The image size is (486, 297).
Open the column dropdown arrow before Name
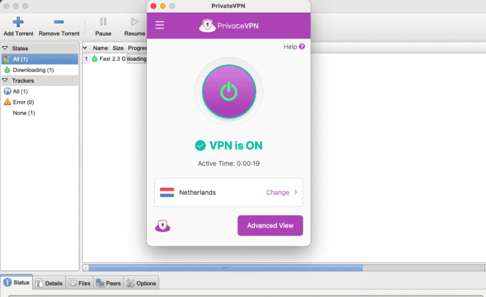coord(85,47)
